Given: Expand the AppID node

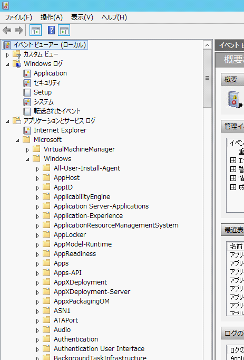Looking at the screenshot, I should [x=37, y=188].
